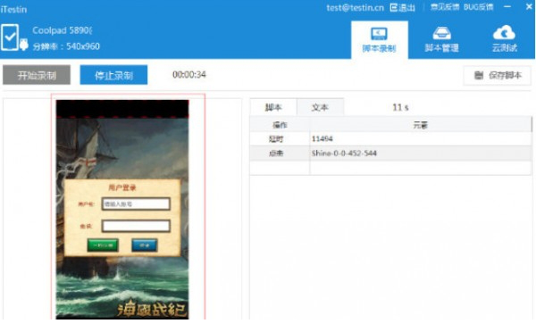Screen dimensions: 536x332
Task: Open the BUG反馈 bug report link
Action: click(478, 7)
